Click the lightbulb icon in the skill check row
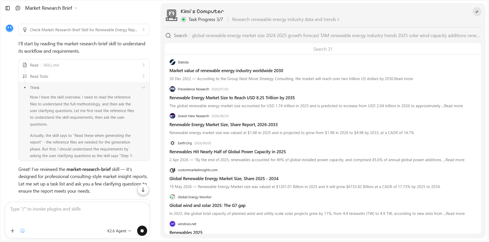The width and height of the screenshot is (489, 242). coord(25,30)
